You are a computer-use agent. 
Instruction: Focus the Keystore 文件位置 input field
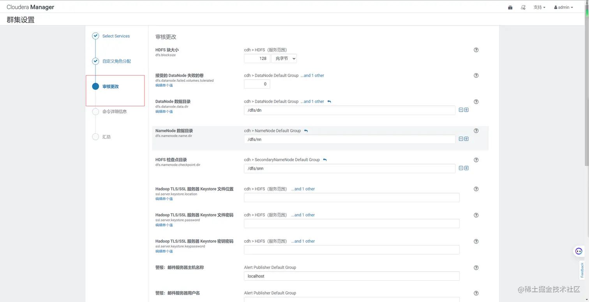[352, 197]
